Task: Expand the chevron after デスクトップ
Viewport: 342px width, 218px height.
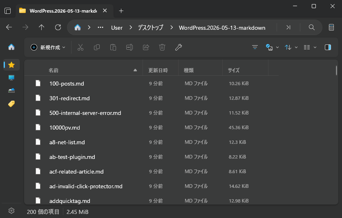Action: (x=172, y=27)
